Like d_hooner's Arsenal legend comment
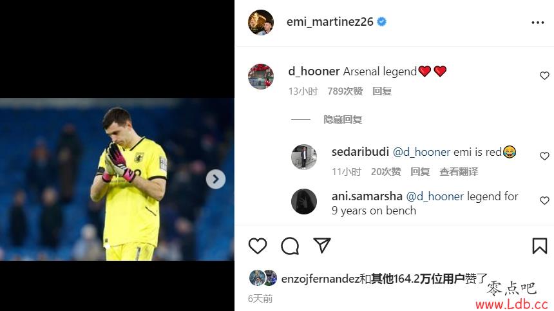 544,75
